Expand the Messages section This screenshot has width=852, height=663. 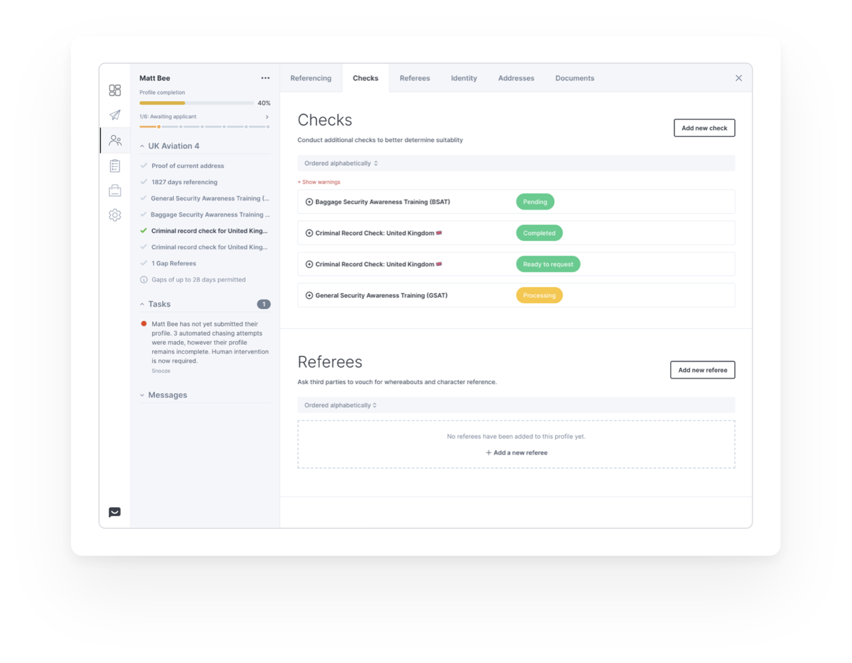point(142,395)
